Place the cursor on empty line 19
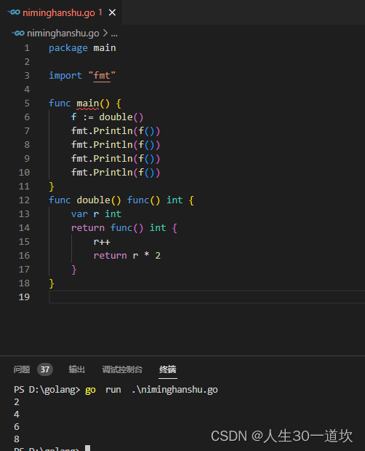Image resolution: width=365 pixels, height=451 pixels. [x=206, y=297]
